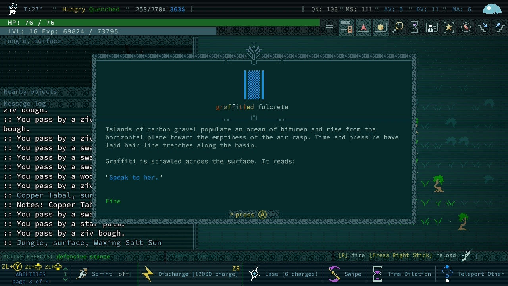Toggle the minimap arrow panel

tap(364, 27)
